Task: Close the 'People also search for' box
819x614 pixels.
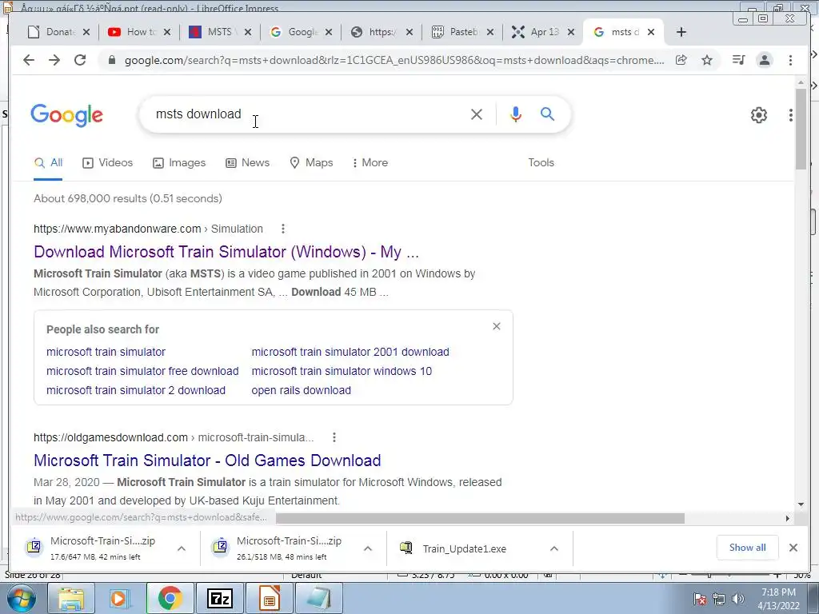Action: 496,326
